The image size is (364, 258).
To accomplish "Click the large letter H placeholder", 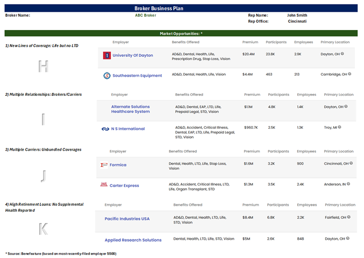I will click(43, 66).
